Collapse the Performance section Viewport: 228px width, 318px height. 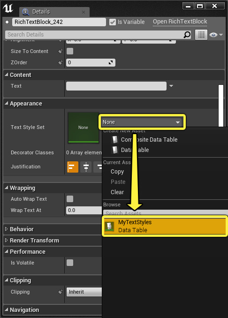click(x=6, y=251)
